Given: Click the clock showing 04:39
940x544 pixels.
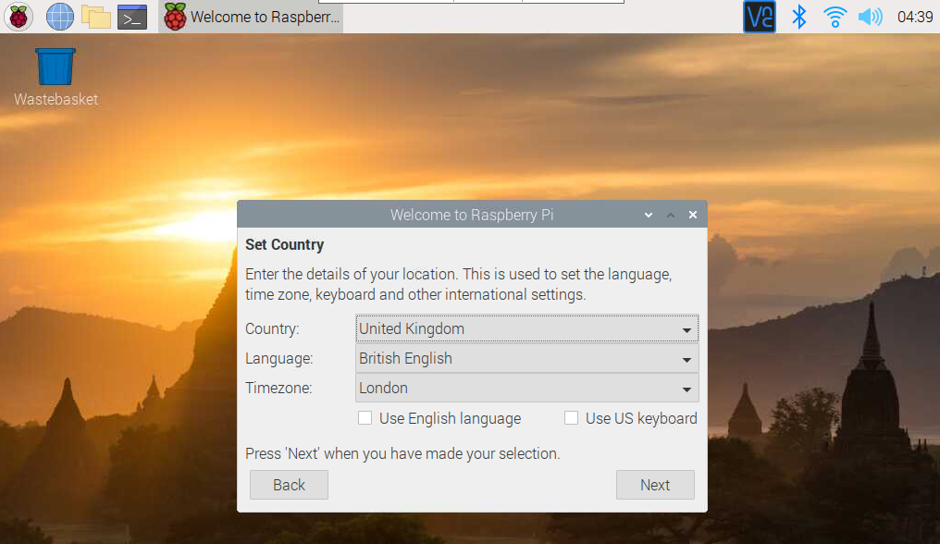Looking at the screenshot, I should click(914, 17).
